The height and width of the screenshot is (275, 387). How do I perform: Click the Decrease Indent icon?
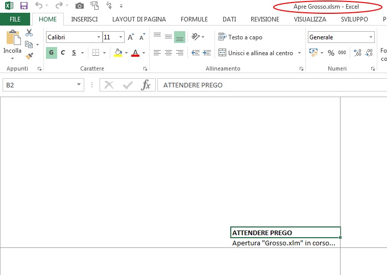(196, 53)
